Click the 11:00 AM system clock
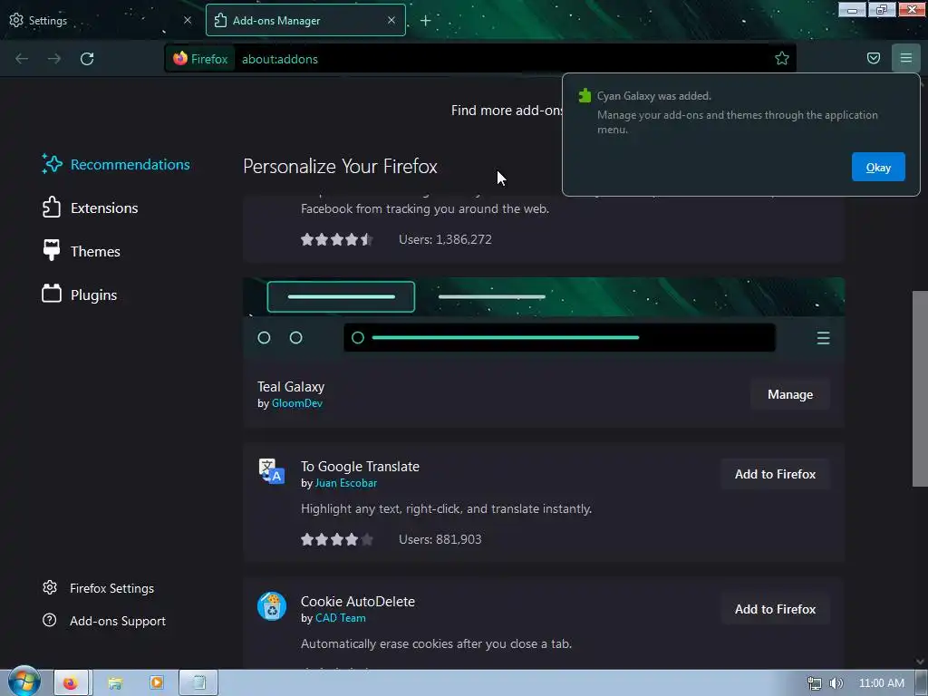The width and height of the screenshot is (928, 696). (881, 683)
